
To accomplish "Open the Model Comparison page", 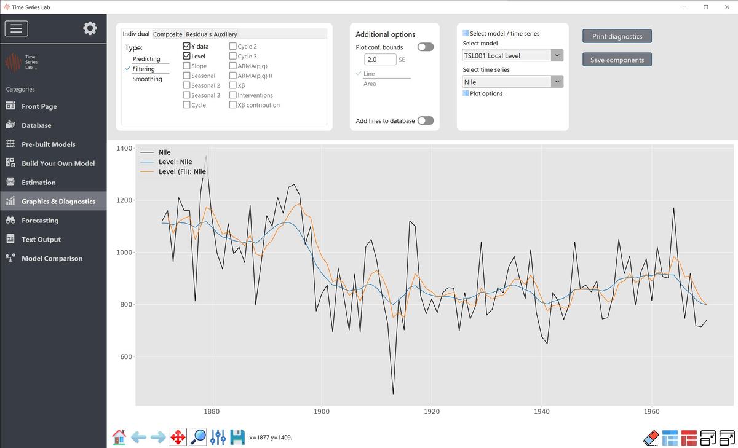I will pos(52,259).
